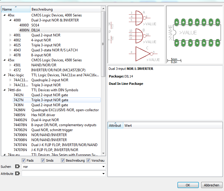Sort by the Name column header
Viewport: 224px width, 191px height.
point(16,9)
